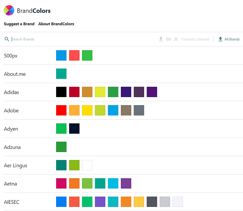This screenshot has width=243, height=211.
Task: Open the About BrandColors page
Action: coord(56,24)
